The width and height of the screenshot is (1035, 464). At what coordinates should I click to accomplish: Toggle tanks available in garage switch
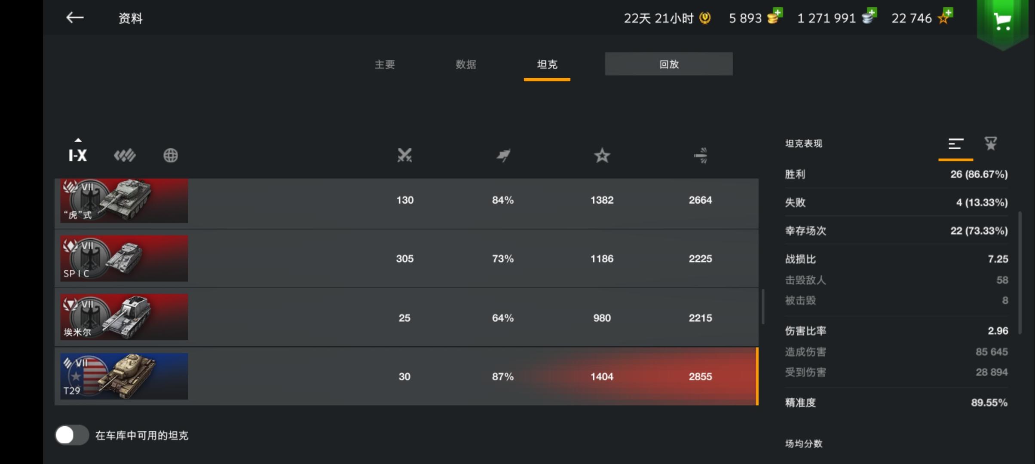(72, 435)
